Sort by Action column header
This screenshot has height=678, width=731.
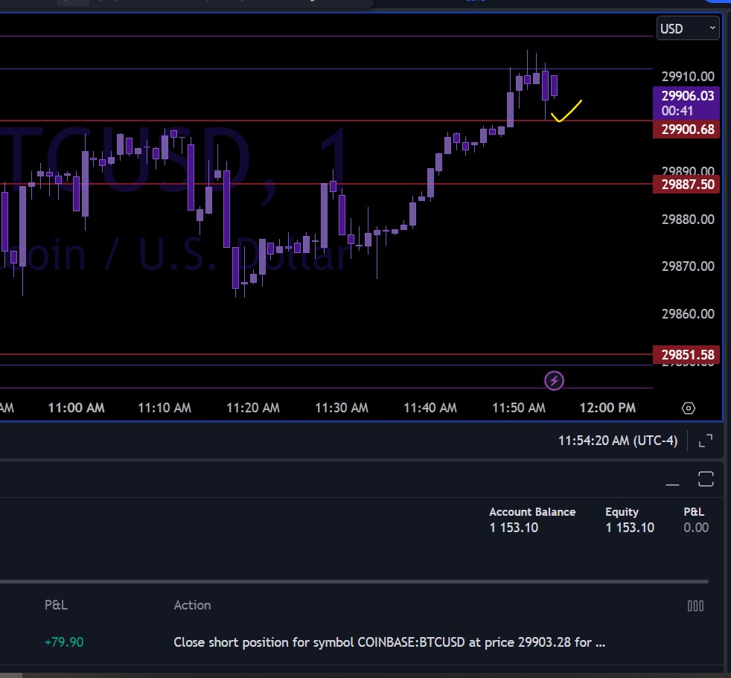click(x=192, y=605)
